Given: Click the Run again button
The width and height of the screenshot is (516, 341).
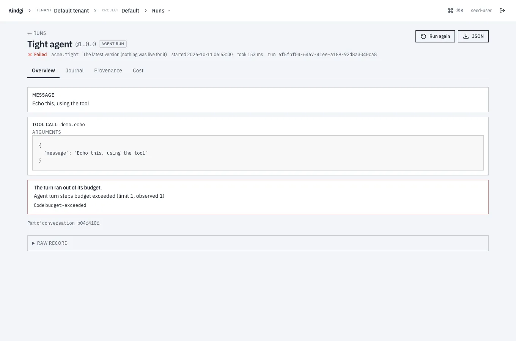Looking at the screenshot, I should tap(435, 36).
